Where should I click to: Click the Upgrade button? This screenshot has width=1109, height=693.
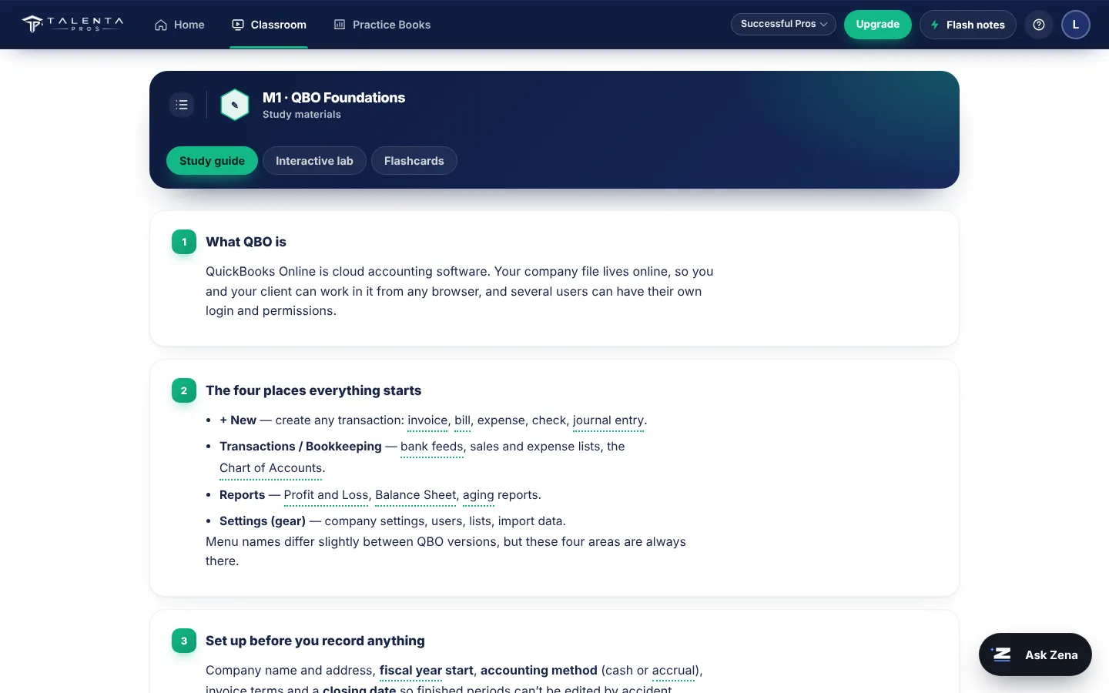[x=878, y=25]
